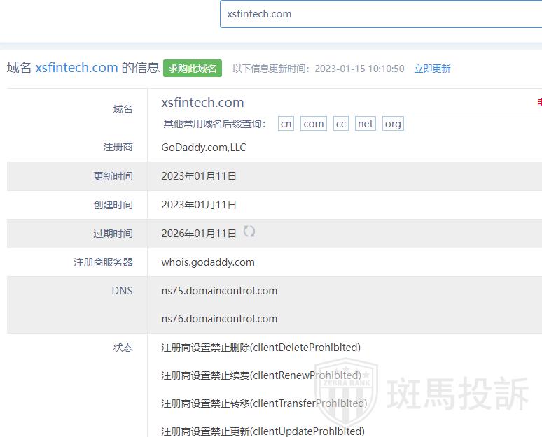Click the clientRenewProhibited status line

[x=261, y=375]
